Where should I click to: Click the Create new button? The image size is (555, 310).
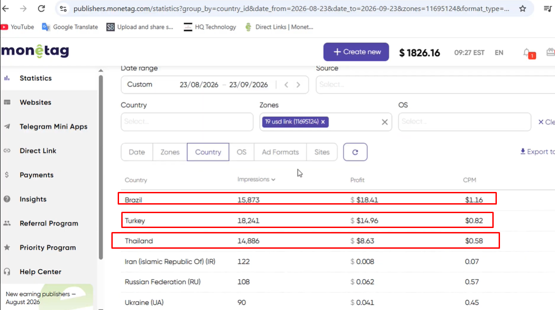click(356, 52)
